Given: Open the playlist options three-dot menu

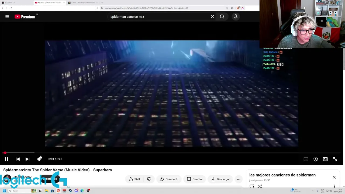Looking at the screenshot, I should [x=334, y=186].
